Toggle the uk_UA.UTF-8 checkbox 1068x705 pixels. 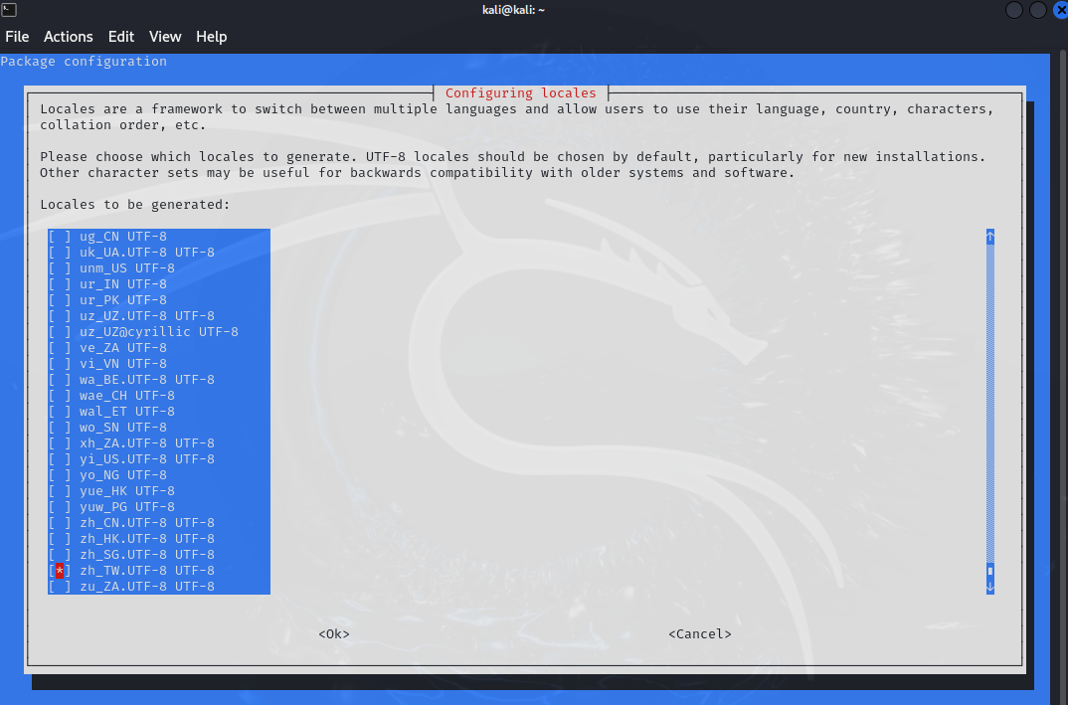60,252
